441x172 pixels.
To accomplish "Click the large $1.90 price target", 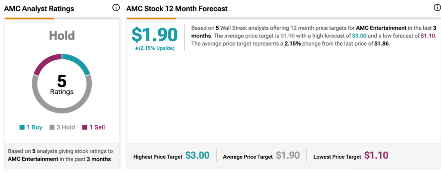I will click(155, 35).
